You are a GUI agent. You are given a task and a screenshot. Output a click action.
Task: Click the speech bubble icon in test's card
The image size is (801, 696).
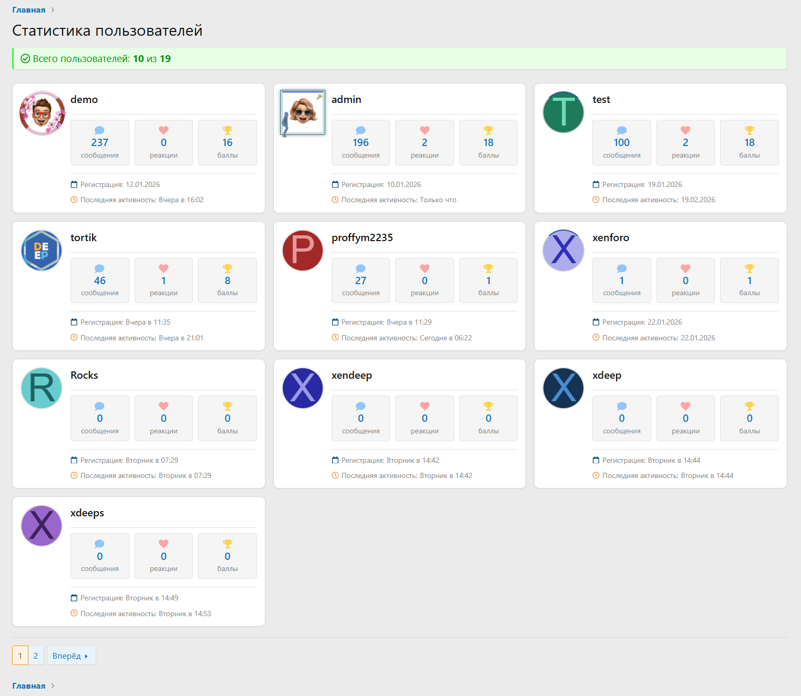[622, 130]
